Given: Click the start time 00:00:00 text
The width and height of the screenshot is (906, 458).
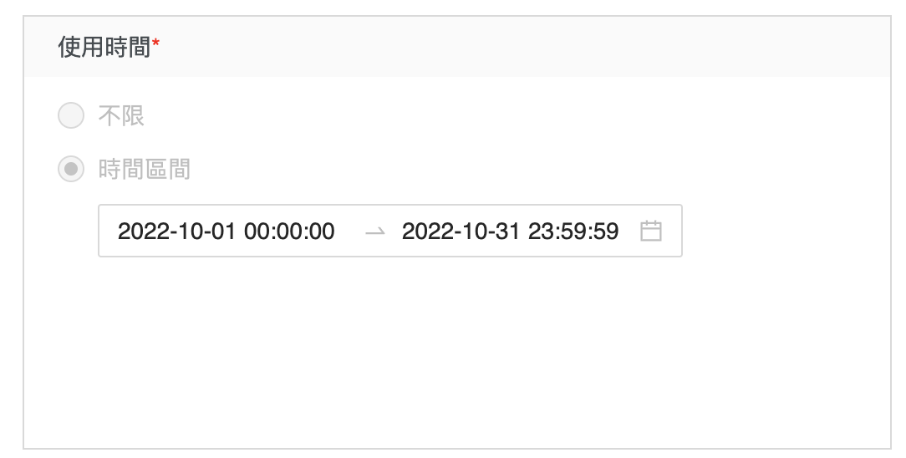Looking at the screenshot, I should tap(289, 232).
